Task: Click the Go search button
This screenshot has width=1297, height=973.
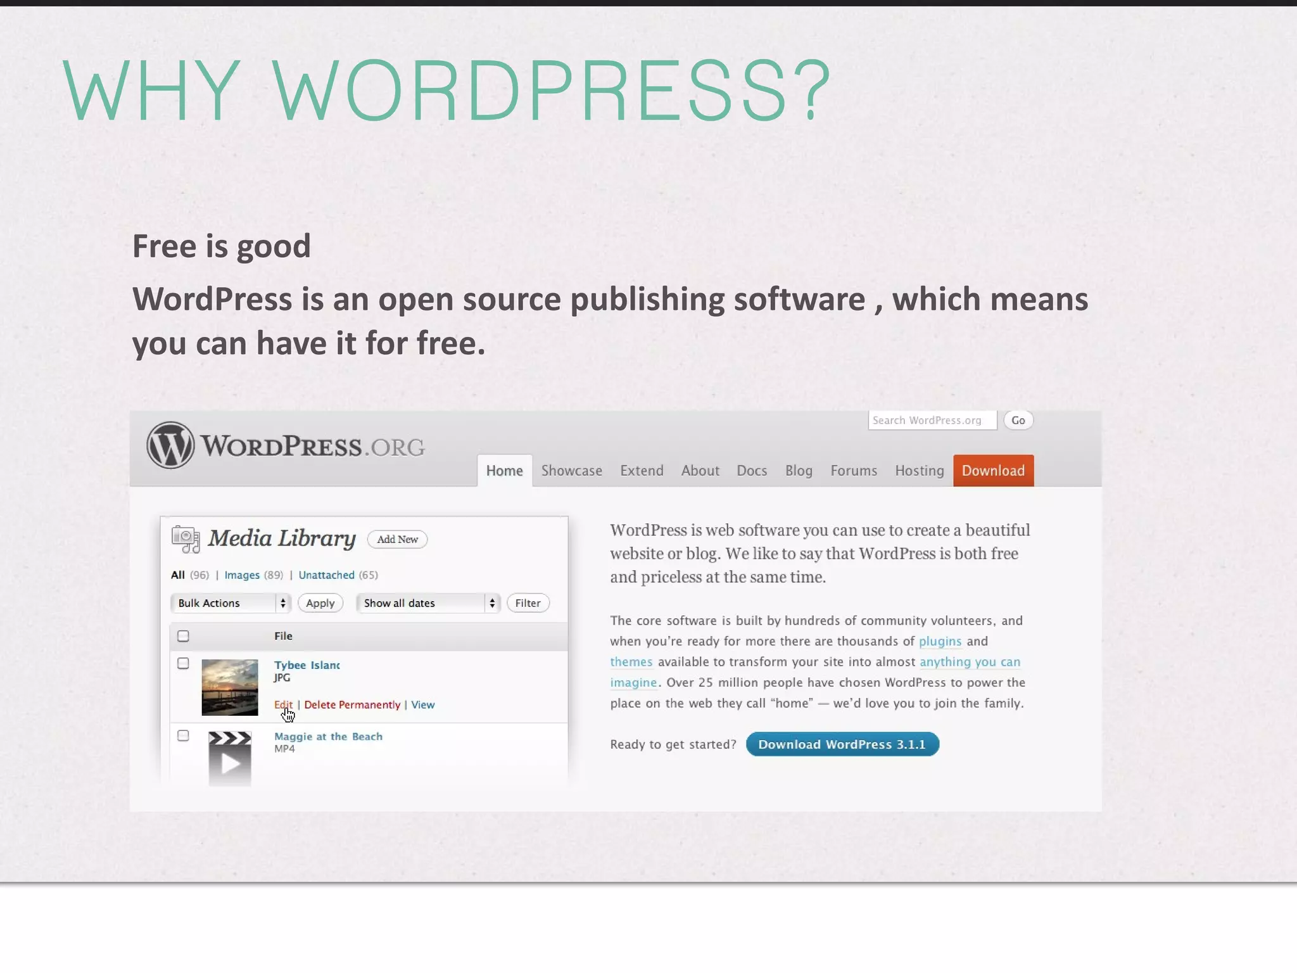Action: tap(1018, 420)
